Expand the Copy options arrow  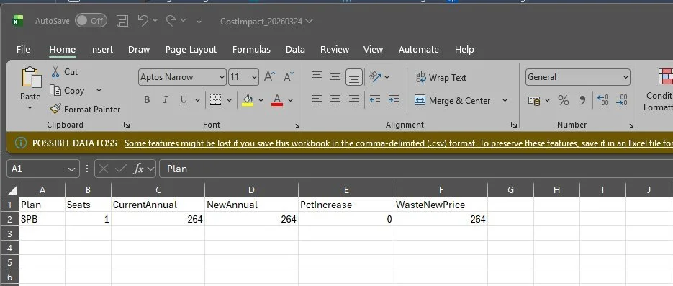coord(99,91)
